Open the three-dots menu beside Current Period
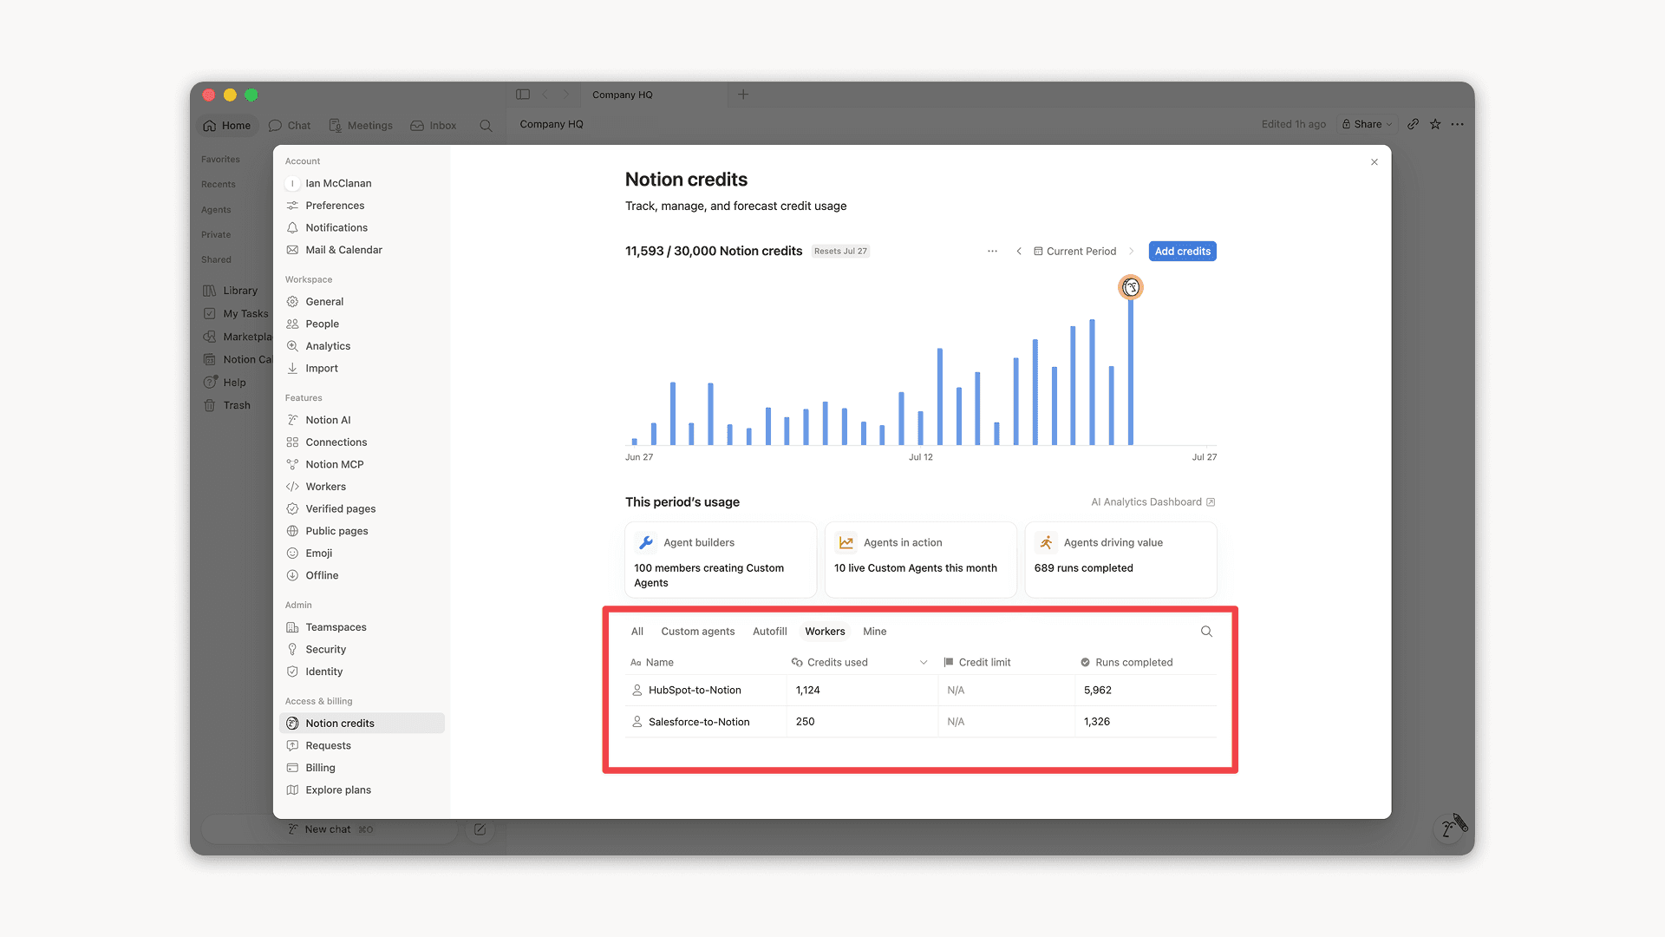Screen dimensions: 1665x937 click(x=992, y=252)
